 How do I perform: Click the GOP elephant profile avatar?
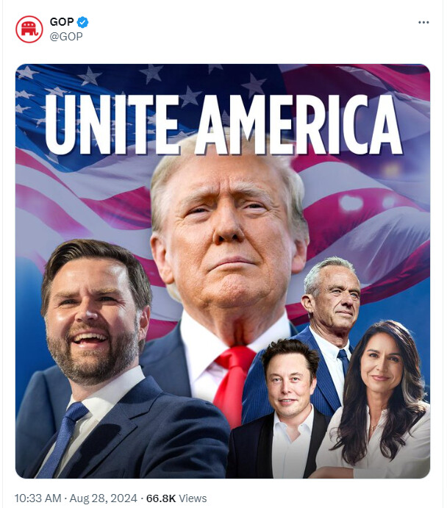pyautogui.click(x=29, y=29)
